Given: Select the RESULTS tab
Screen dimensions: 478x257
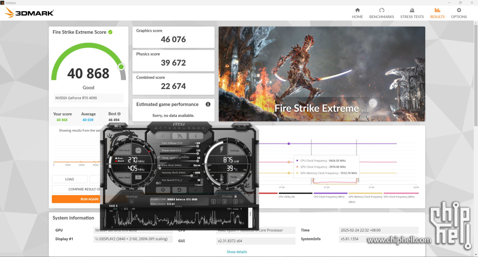Looking at the screenshot, I should 437,13.
